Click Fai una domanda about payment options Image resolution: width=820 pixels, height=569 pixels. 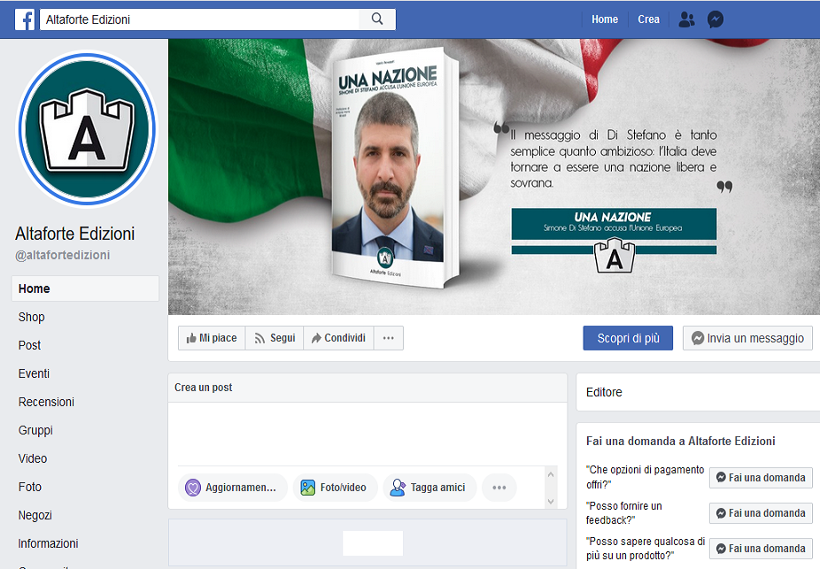pyautogui.click(x=760, y=478)
